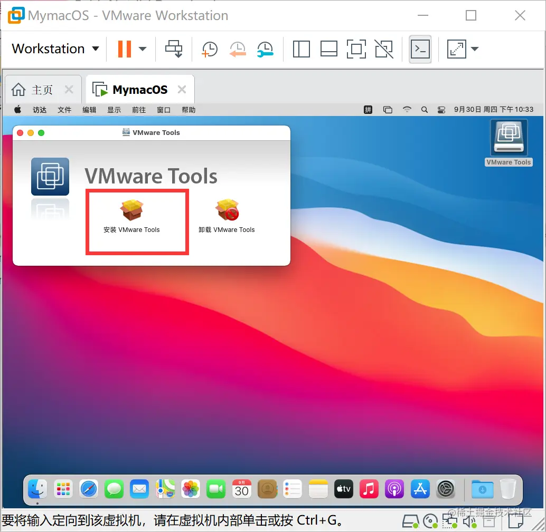Viewport: 546px width, 532px height.
Task: Open Reminders from the Dock
Action: [x=293, y=489]
